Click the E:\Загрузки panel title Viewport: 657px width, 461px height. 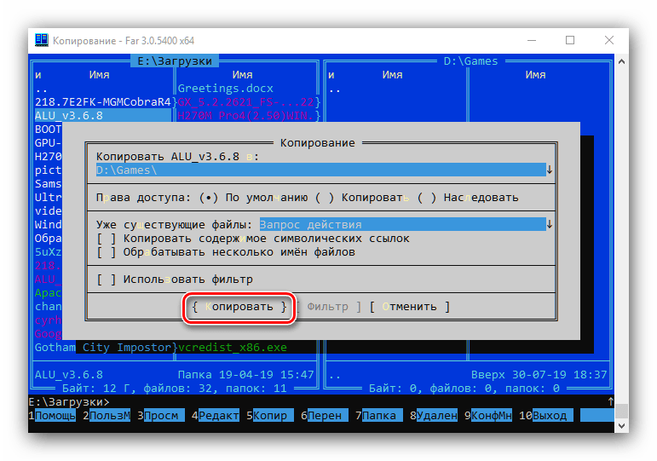(175, 61)
